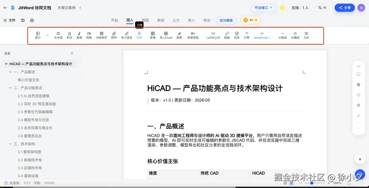Viewport: 369px width, 188px height.
Task: Open the dropdown arrow beside 图片
Action: [47, 35]
